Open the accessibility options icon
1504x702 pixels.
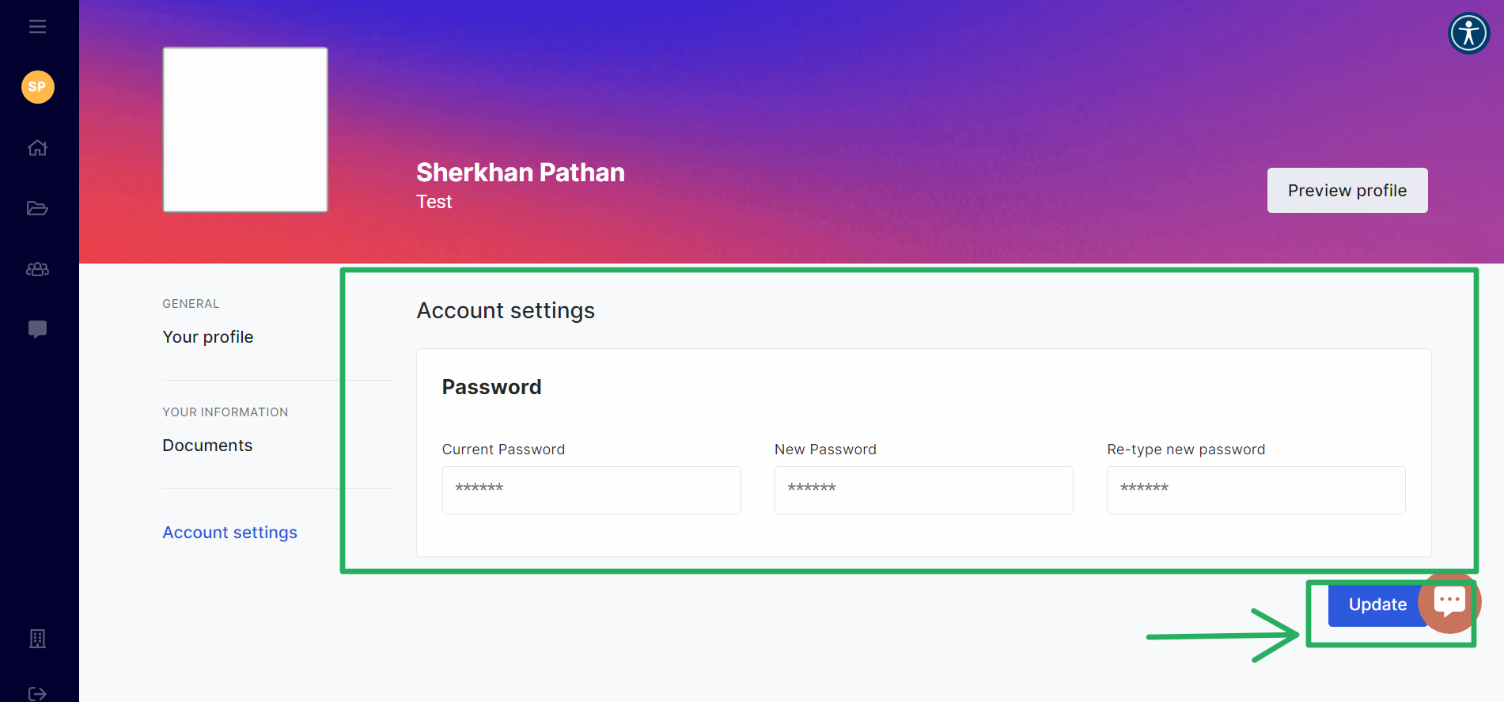pyautogui.click(x=1469, y=33)
